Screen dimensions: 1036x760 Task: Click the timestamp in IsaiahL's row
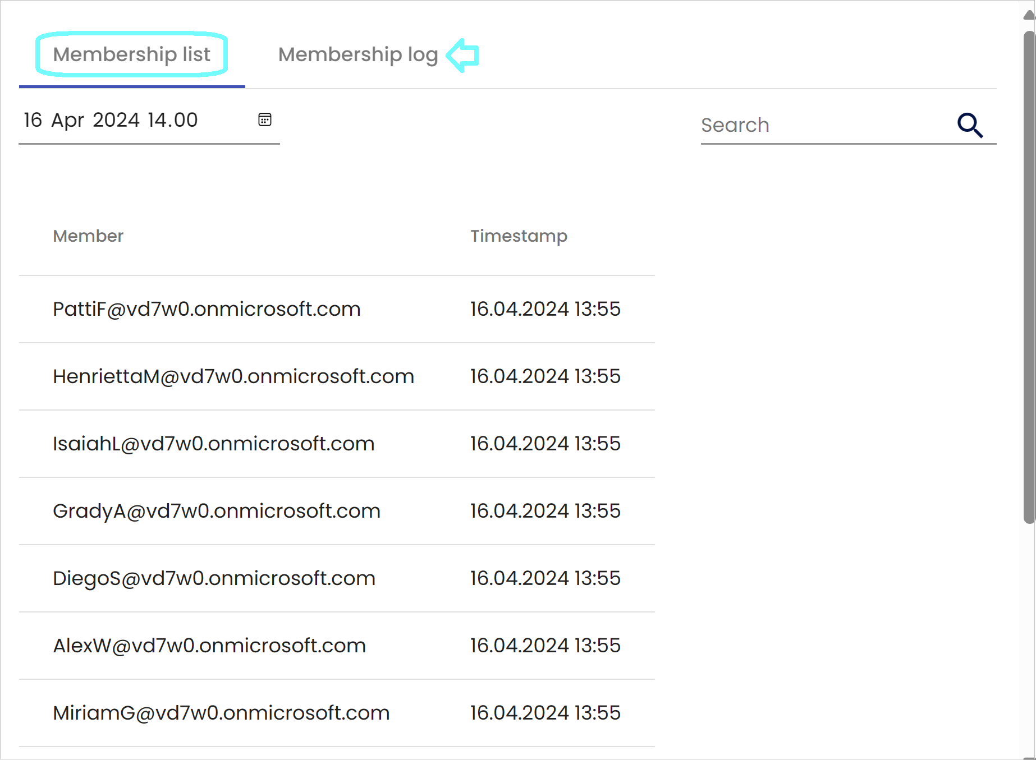click(545, 444)
